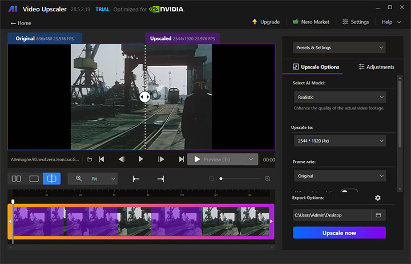
Task: Open the Settings menu
Action: tap(356, 22)
